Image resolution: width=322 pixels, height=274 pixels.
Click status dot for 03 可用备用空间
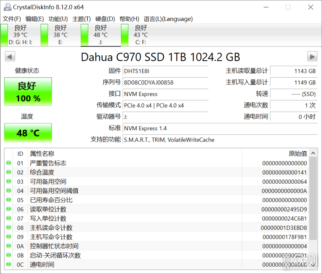pyautogui.click(x=8, y=181)
